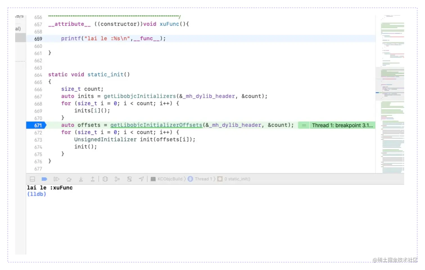Click the __attribute__ keyword on line 657
Screen dimensions: 425x270
click(x=69, y=24)
